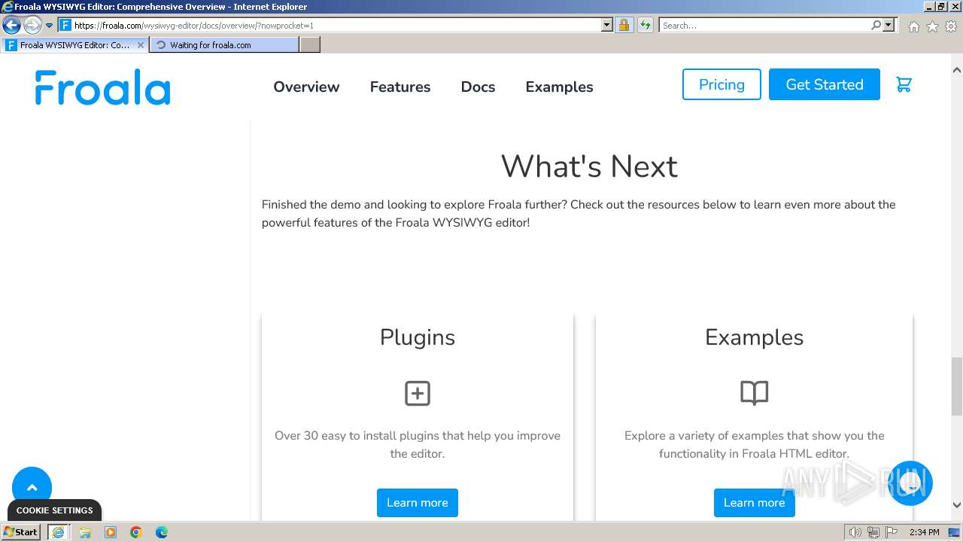Click the page vertical scrollbar thumb

pyautogui.click(x=957, y=386)
